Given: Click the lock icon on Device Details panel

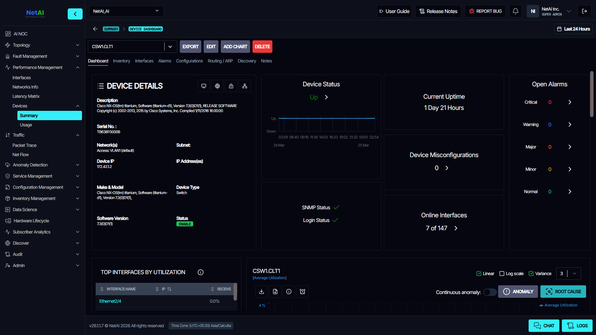Looking at the screenshot, I should (231, 86).
